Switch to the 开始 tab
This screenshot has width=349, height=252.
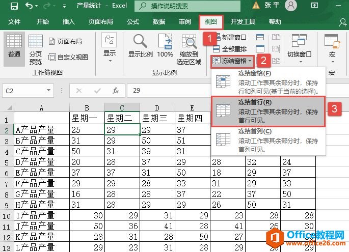point(42,22)
